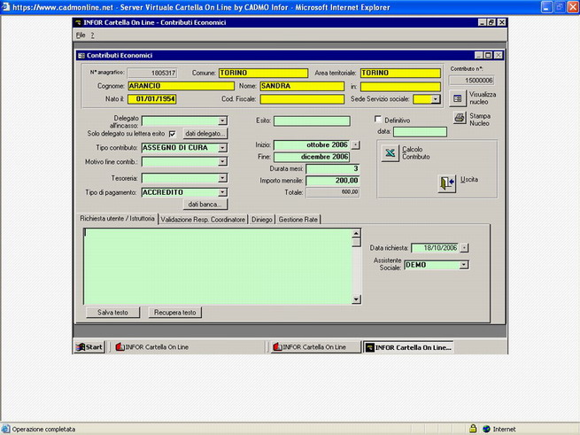
Task: Click the dati delegato... button
Action: point(205,134)
